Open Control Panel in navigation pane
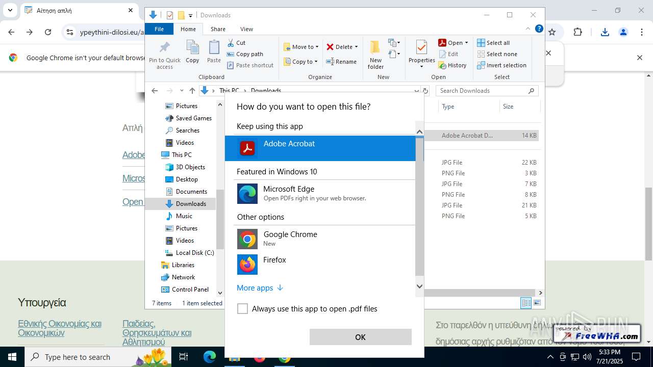Screen dimensions: 653x367 pyautogui.click(x=190, y=290)
